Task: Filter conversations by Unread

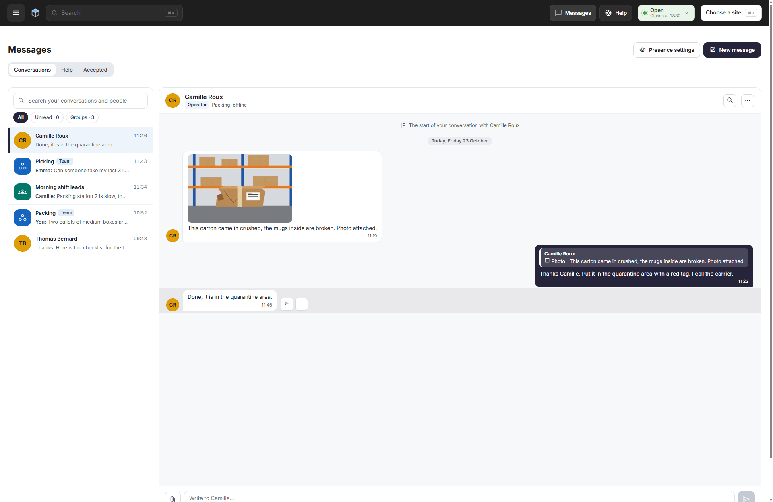Action: tap(47, 117)
